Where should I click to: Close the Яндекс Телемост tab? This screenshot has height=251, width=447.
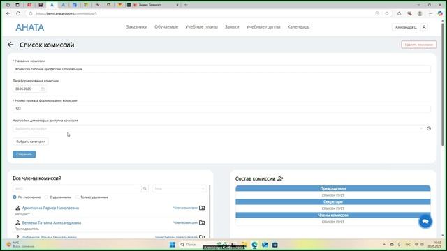coord(177,5)
